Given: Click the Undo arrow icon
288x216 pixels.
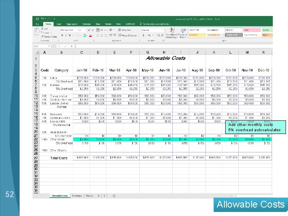Looking at the screenshot, I should (x=42, y=18).
